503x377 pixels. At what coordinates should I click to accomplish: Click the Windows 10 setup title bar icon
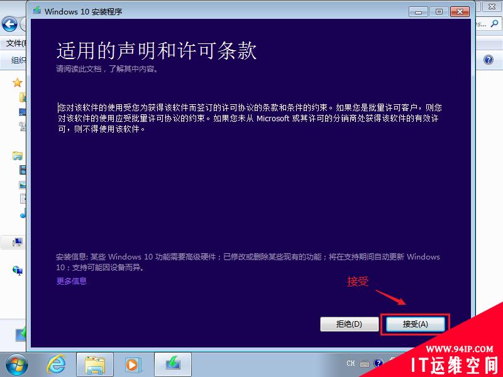coord(37,11)
